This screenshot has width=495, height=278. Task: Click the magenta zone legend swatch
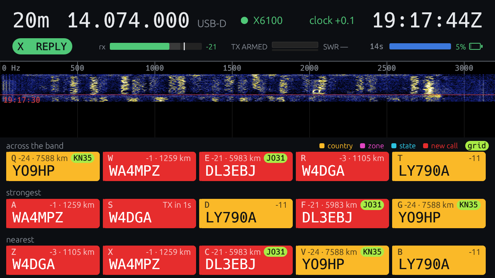coord(362,146)
